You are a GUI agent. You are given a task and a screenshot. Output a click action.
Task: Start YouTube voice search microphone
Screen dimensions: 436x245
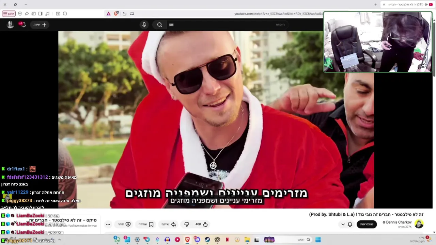pyautogui.click(x=144, y=24)
